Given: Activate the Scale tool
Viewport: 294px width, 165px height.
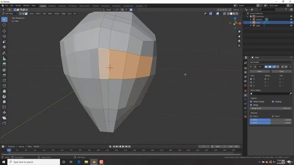Looking at the screenshot, I should coord(4,42).
